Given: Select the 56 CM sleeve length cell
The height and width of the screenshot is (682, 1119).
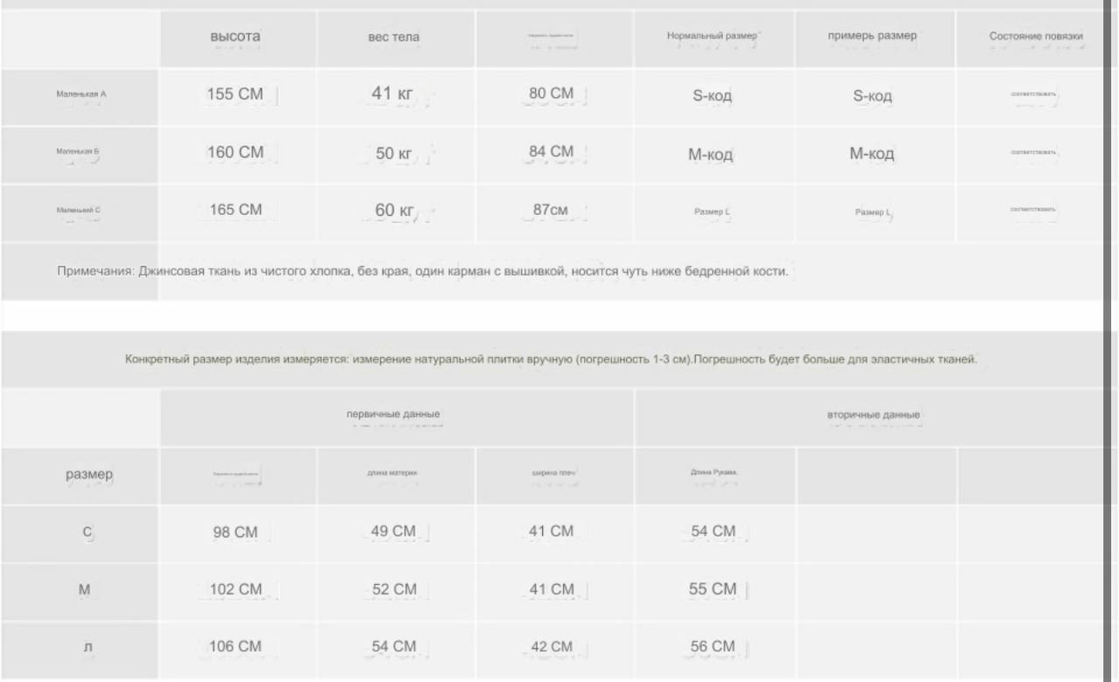Looking at the screenshot, I should pyautogui.click(x=713, y=648).
